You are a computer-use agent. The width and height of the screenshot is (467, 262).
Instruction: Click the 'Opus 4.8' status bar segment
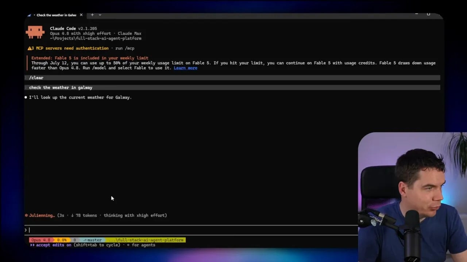[40, 240]
